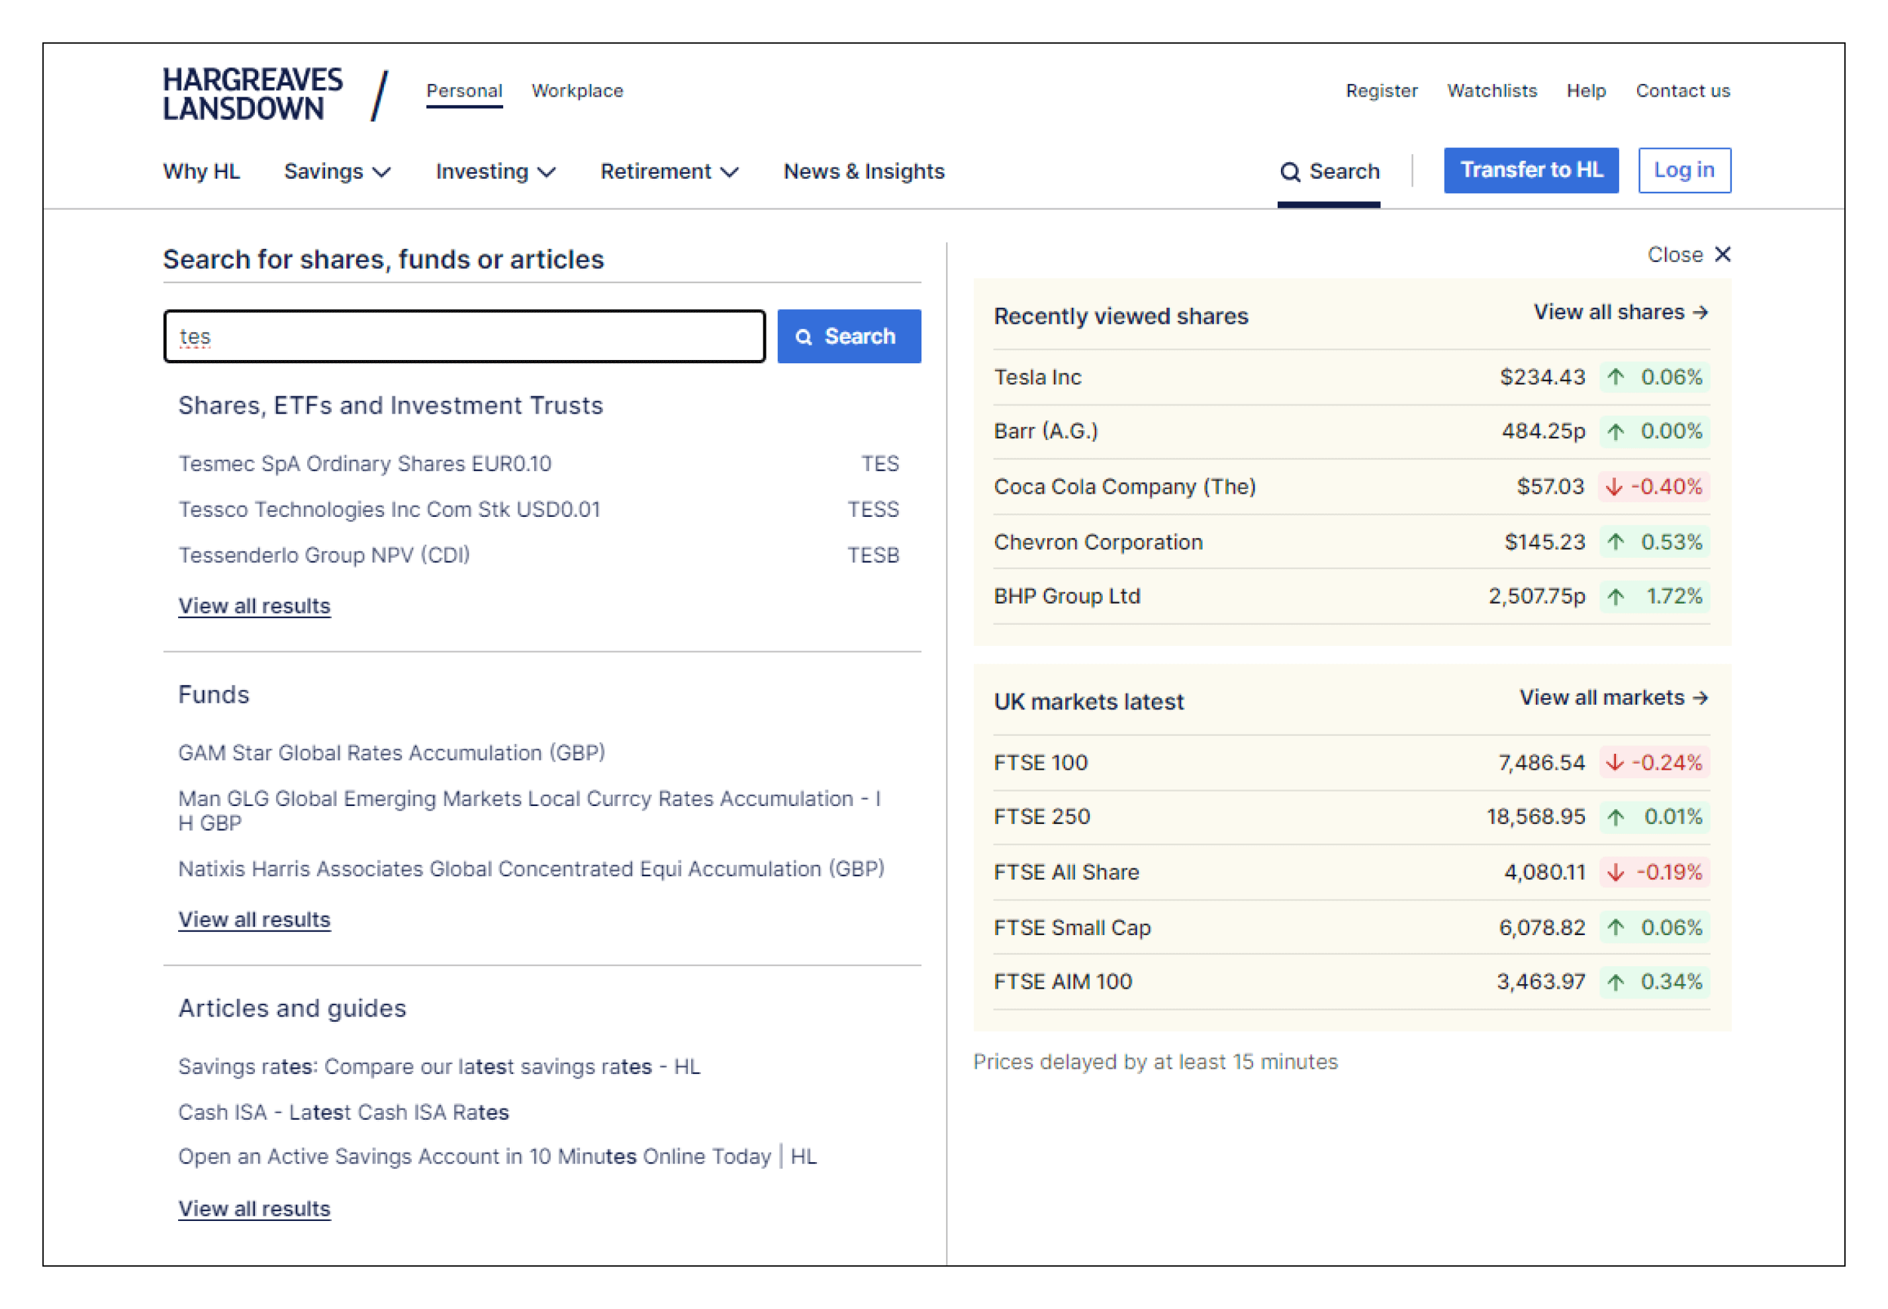Open News & Insights menu item

pyautogui.click(x=863, y=171)
